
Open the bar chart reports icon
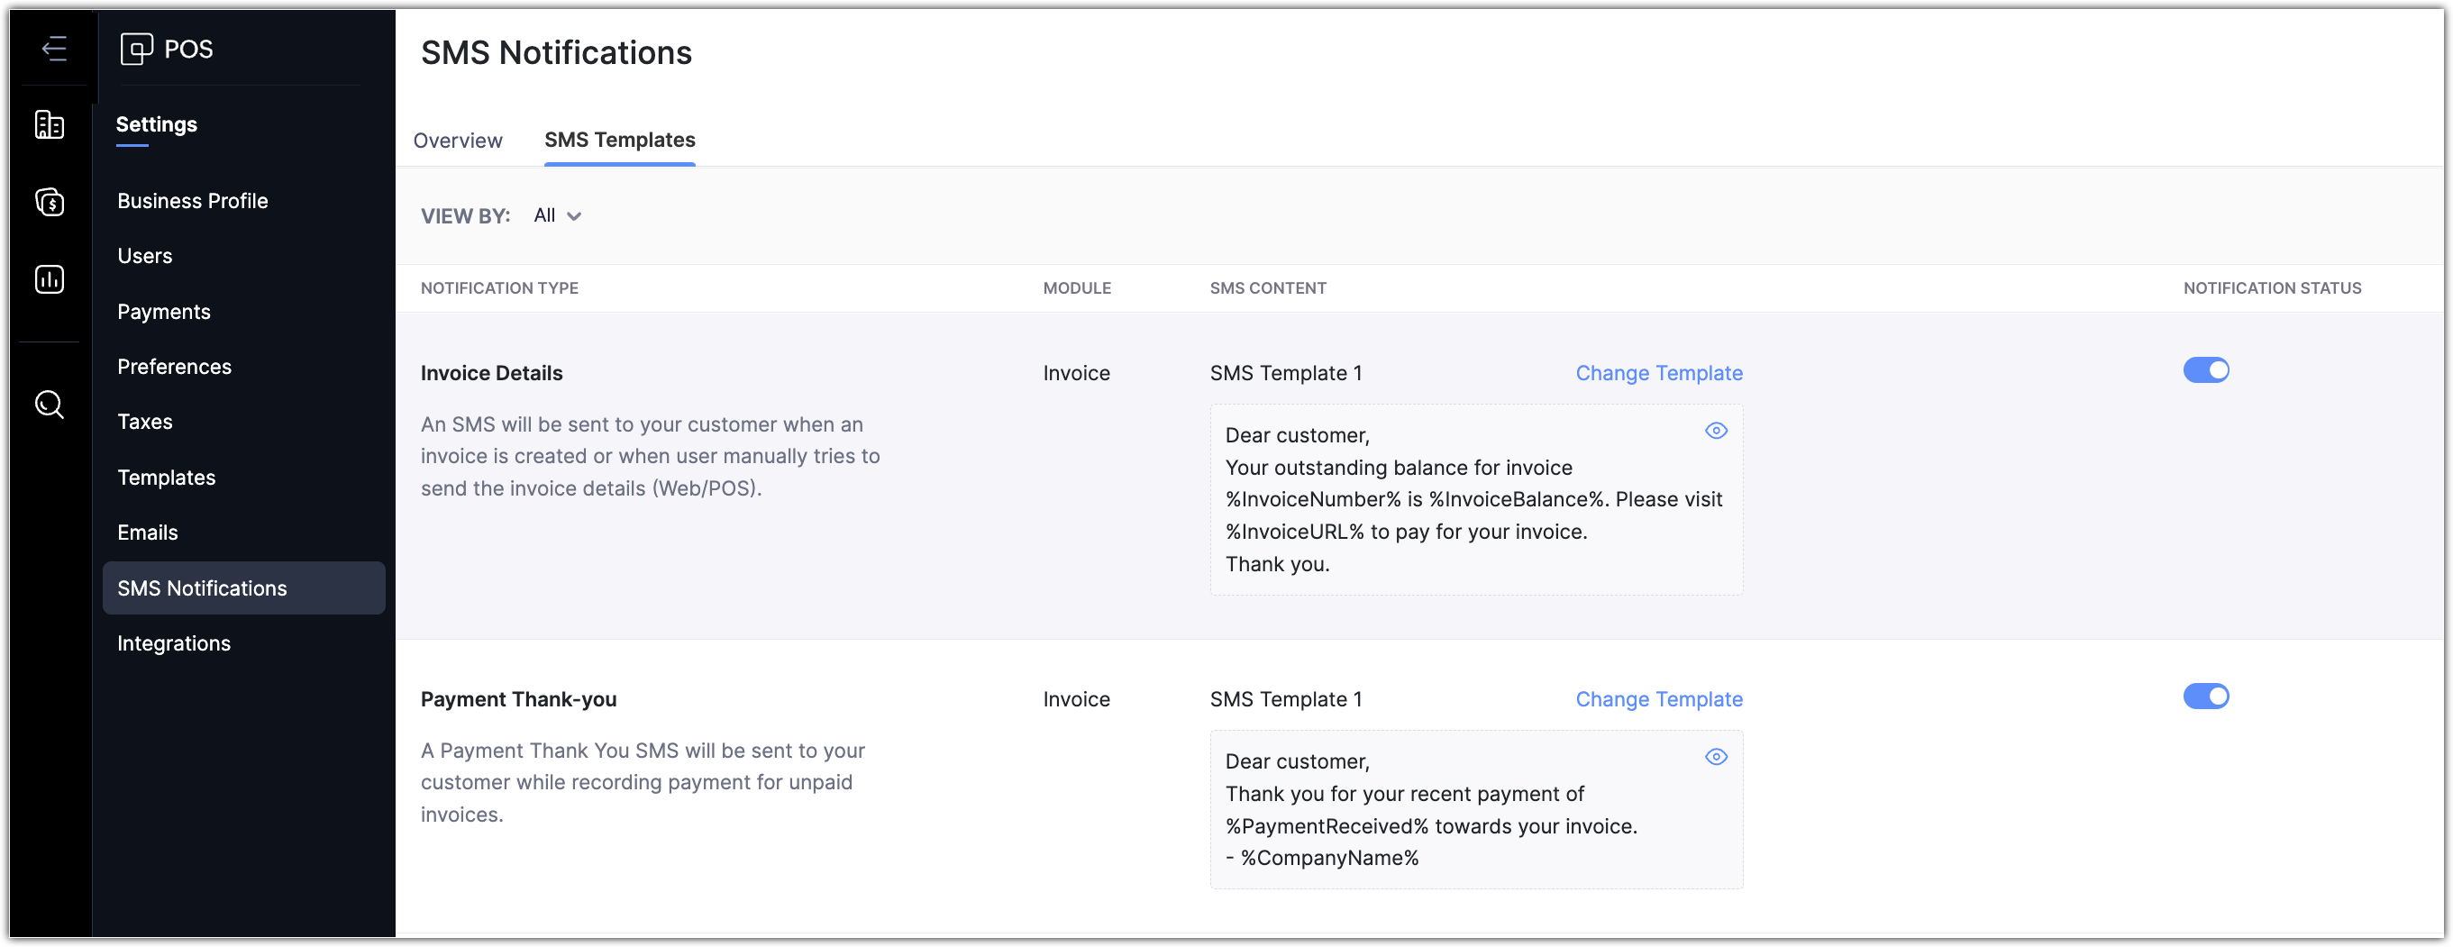(50, 278)
